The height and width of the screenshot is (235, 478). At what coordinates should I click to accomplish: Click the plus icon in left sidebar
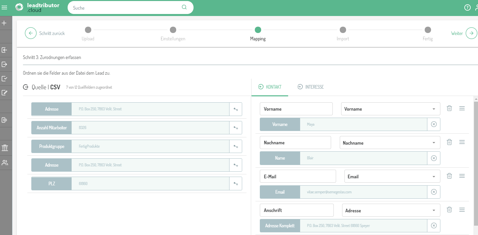(x=4, y=23)
